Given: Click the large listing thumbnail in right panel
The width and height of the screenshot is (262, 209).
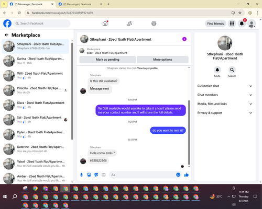Looking at the screenshot, I should 225,43.
